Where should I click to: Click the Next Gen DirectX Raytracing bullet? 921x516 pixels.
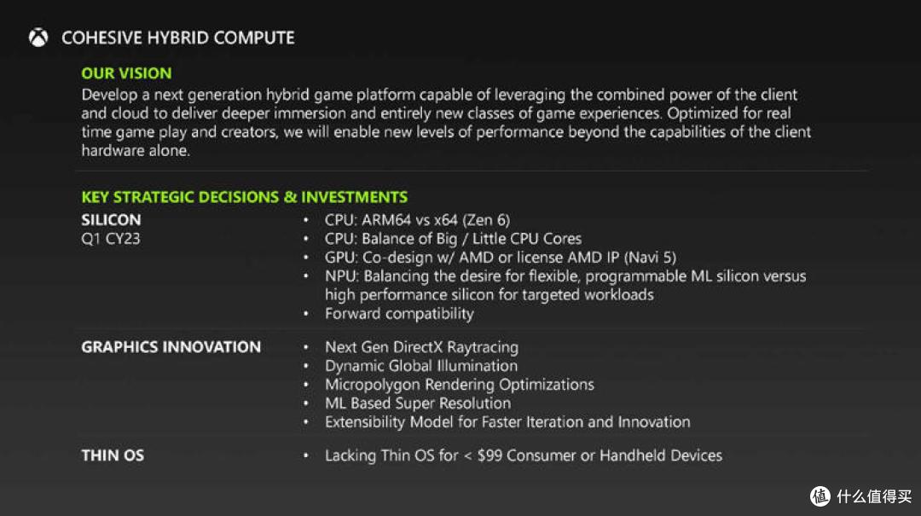click(421, 347)
